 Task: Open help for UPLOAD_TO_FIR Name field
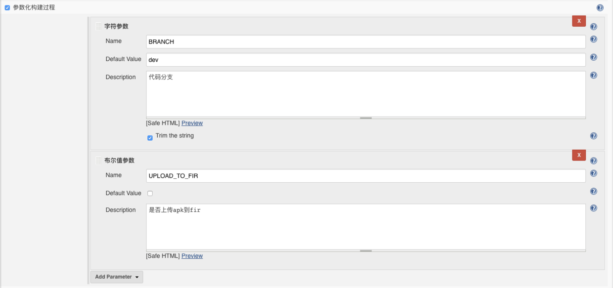(x=593, y=173)
